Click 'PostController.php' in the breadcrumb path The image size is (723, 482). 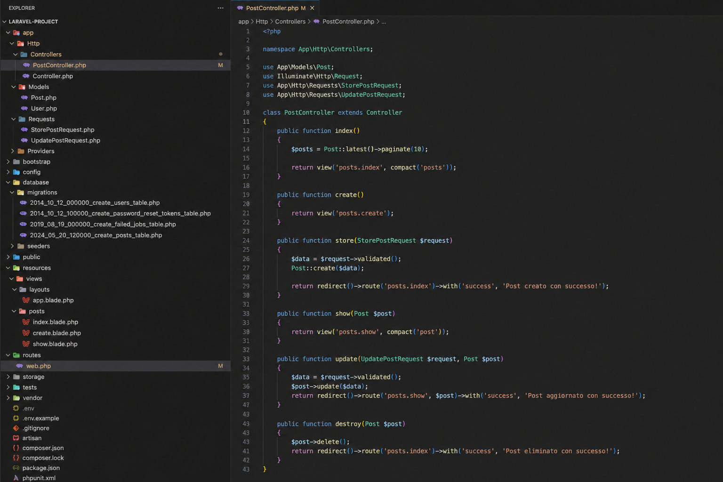[x=348, y=22]
